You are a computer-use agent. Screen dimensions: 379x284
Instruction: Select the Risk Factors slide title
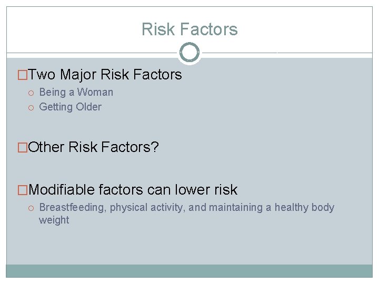point(189,29)
